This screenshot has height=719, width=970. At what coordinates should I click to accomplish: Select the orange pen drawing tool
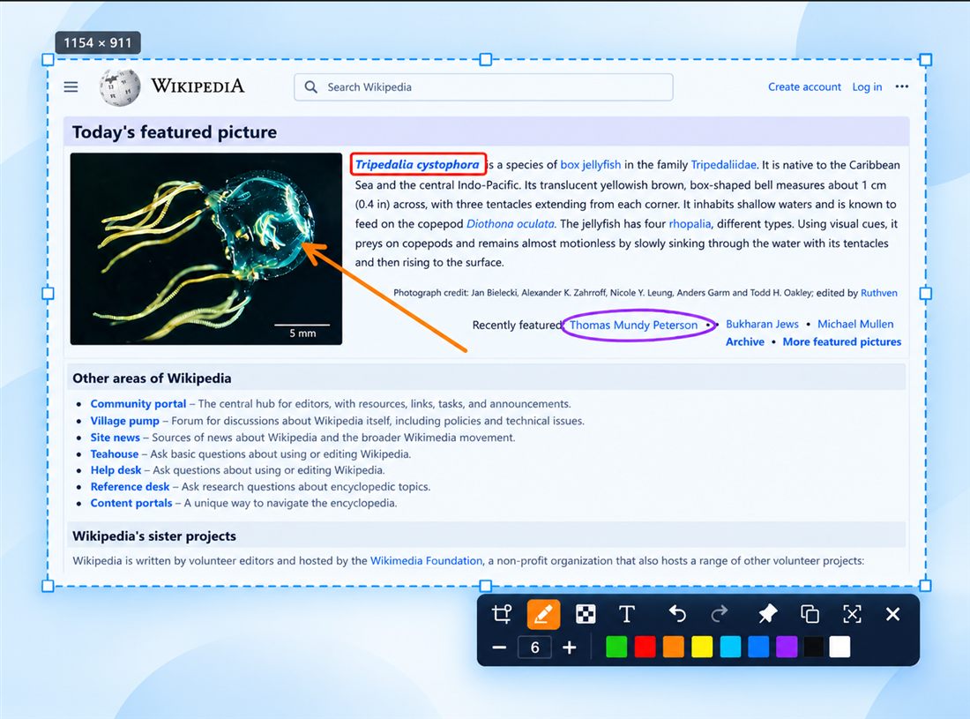coord(543,614)
